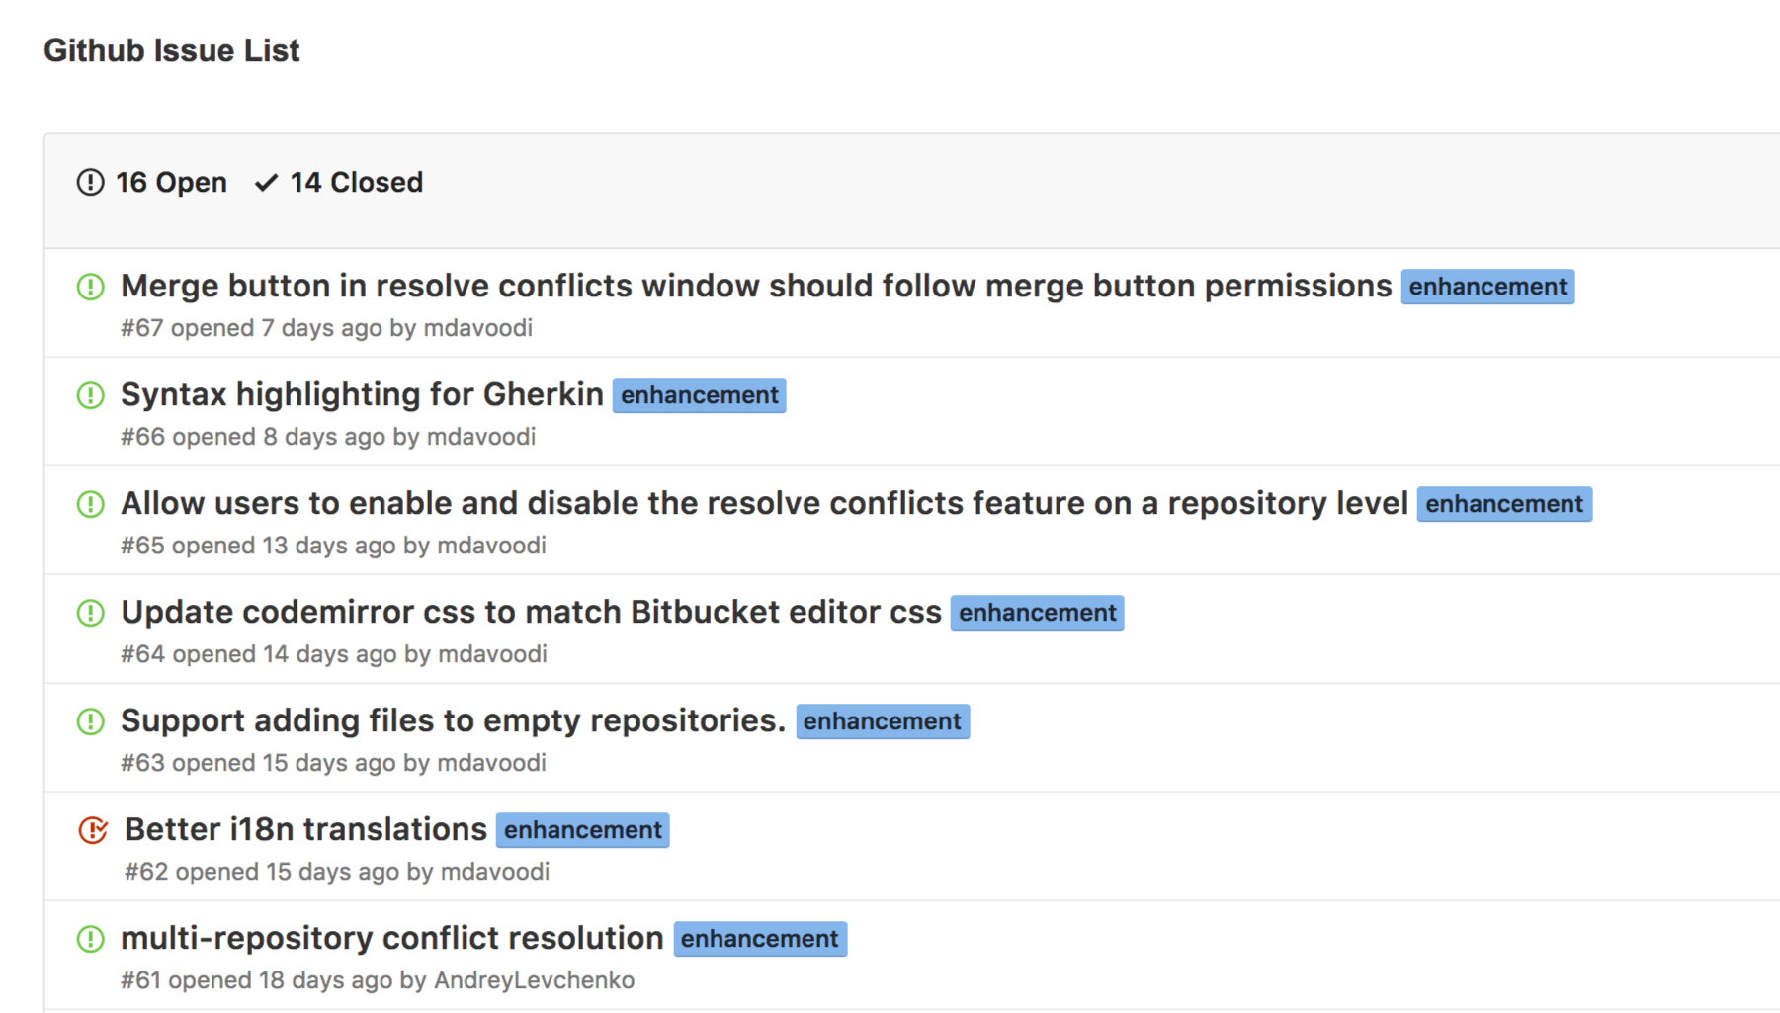Click enhancement label on Syntax highlighting issue
1780x1013 pixels.
pyautogui.click(x=699, y=395)
